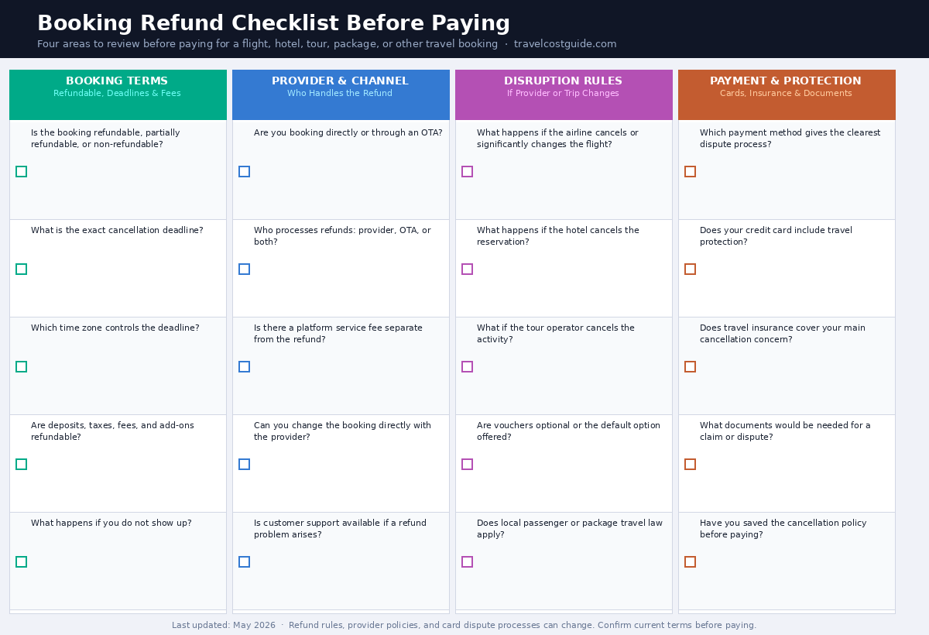The image size is (929, 635).
Task: Tick the clearest dispute process payment checkbox
Action: point(690,172)
